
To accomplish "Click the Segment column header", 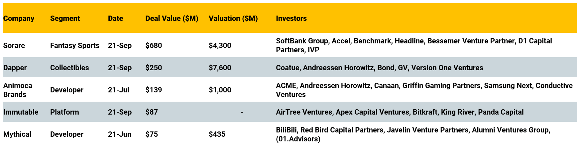I will (x=65, y=19).
